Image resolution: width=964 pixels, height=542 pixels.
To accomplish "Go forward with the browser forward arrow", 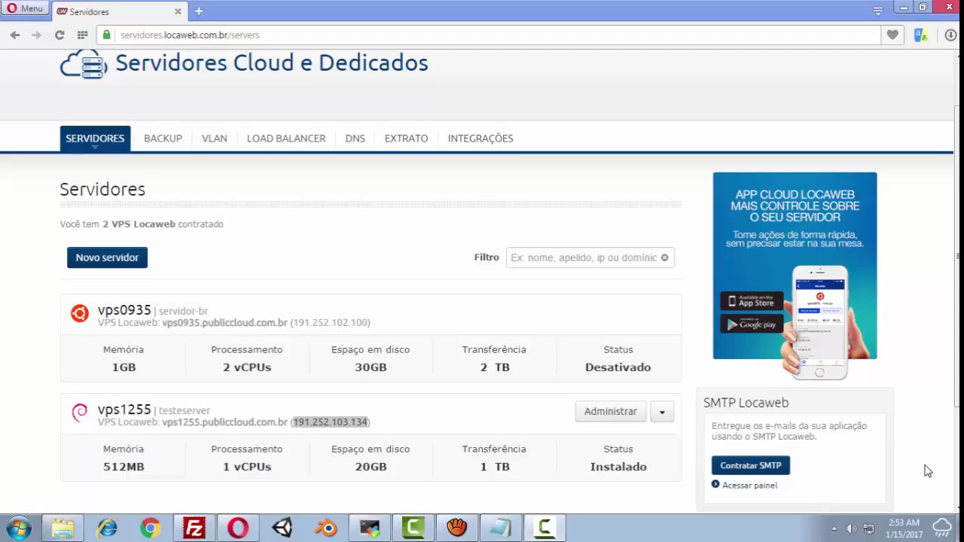I will coord(36,35).
